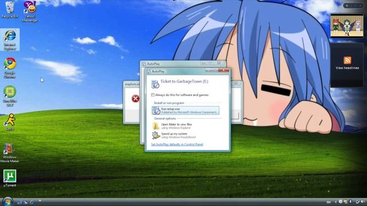This screenshot has height=206, width=367.
Task: Click the iexplore.exe error dialog title bar
Action: pos(131,84)
